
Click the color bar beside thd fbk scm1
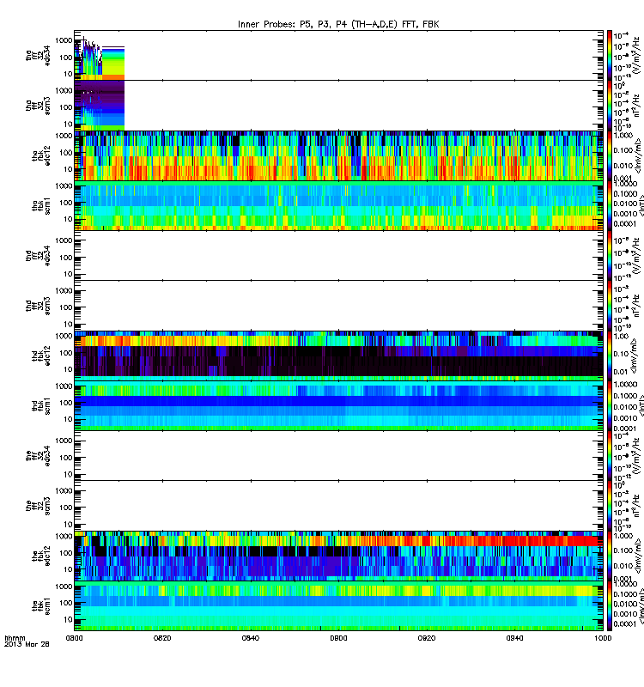(610, 406)
